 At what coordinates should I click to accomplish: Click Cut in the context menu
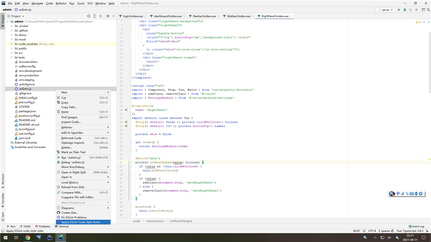[84, 98]
